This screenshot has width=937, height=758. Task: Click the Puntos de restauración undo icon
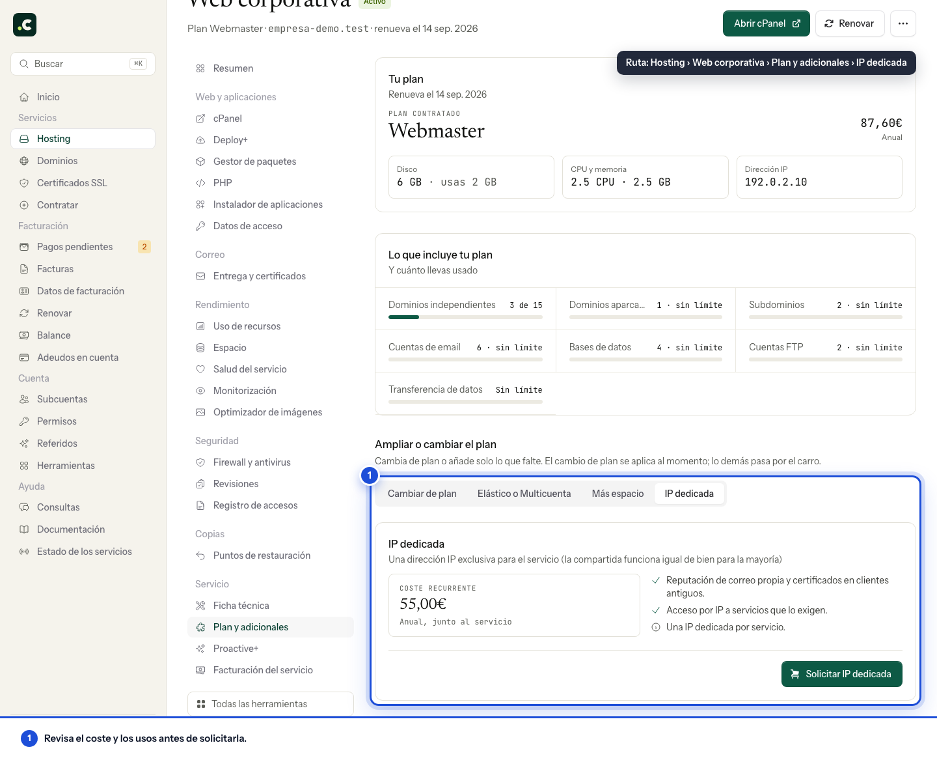pyautogui.click(x=200, y=555)
